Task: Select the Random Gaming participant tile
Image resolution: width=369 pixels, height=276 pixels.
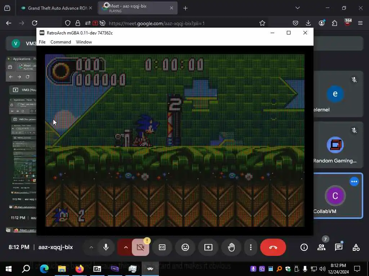Action: tap(338, 144)
